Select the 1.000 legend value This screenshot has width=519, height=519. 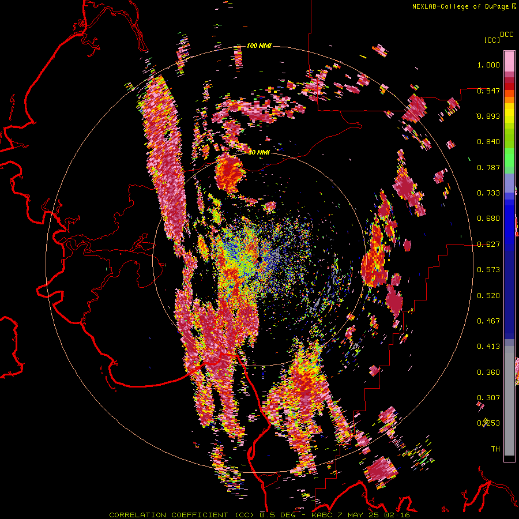pos(488,65)
